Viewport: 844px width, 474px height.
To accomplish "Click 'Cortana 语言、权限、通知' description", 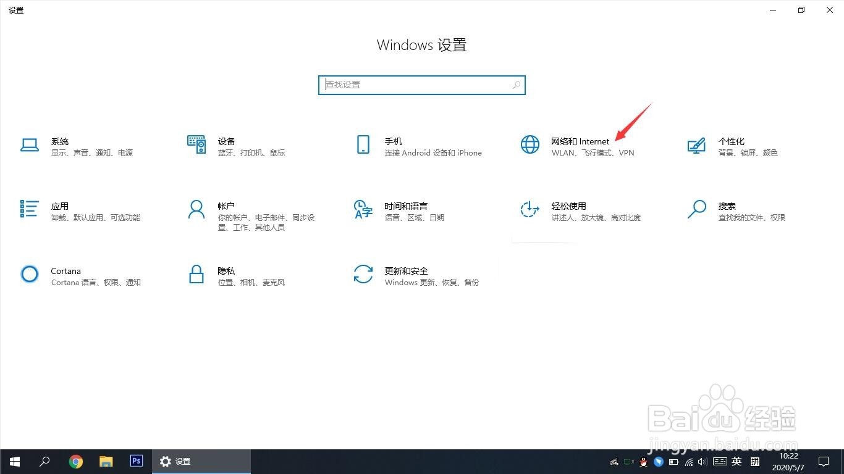I will click(x=96, y=283).
